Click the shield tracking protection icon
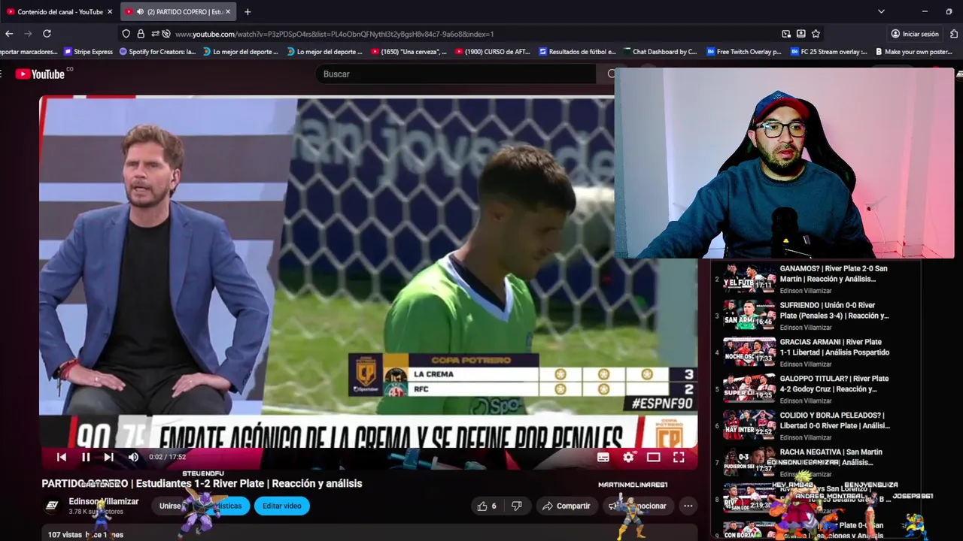The image size is (963, 541). pos(126,34)
